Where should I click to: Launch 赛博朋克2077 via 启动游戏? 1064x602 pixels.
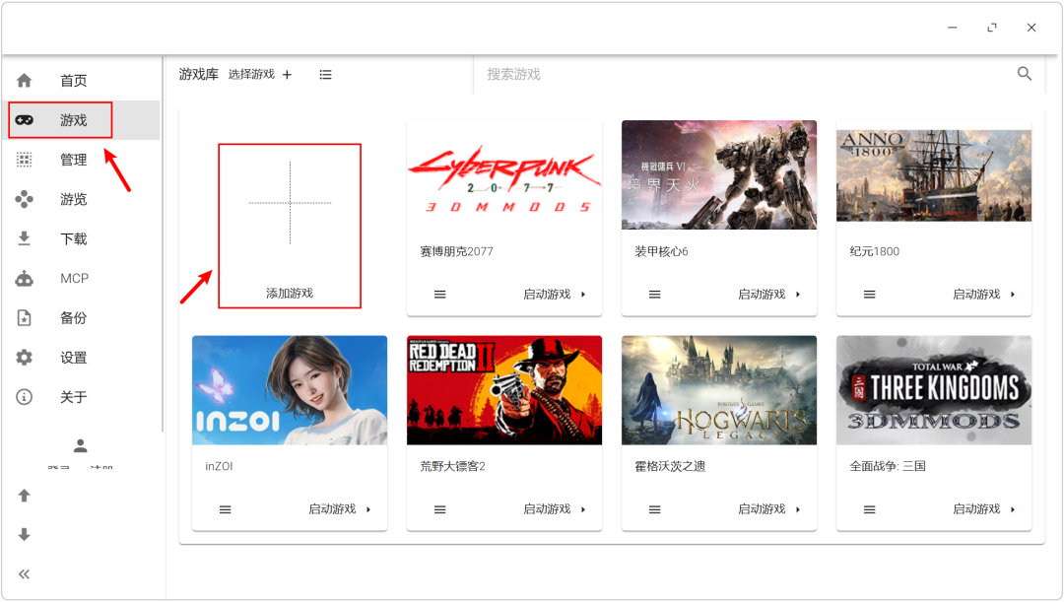(x=554, y=295)
